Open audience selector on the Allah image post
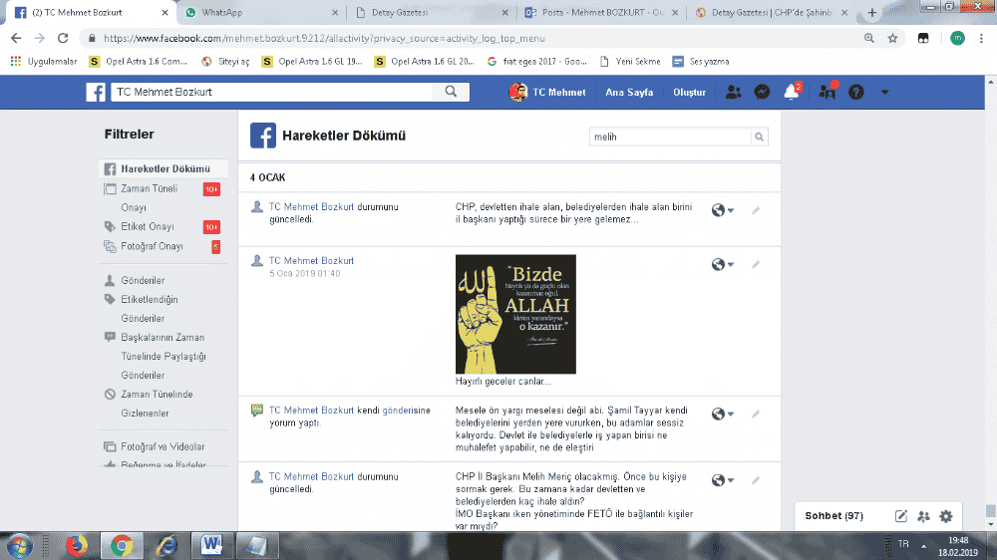This screenshot has height=560, width=997. coord(722,265)
